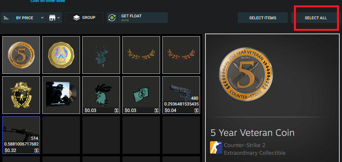Viewport: 342px width, 162px height.
Task: Select the 5 Year Veteran Coin thumbnail
Action: pyautogui.click(x=21, y=55)
